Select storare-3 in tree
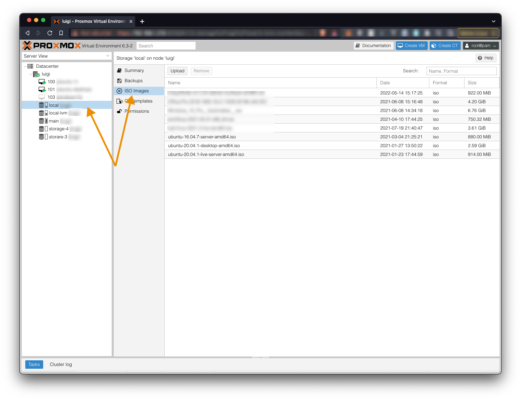The width and height of the screenshot is (521, 400). pos(66,137)
